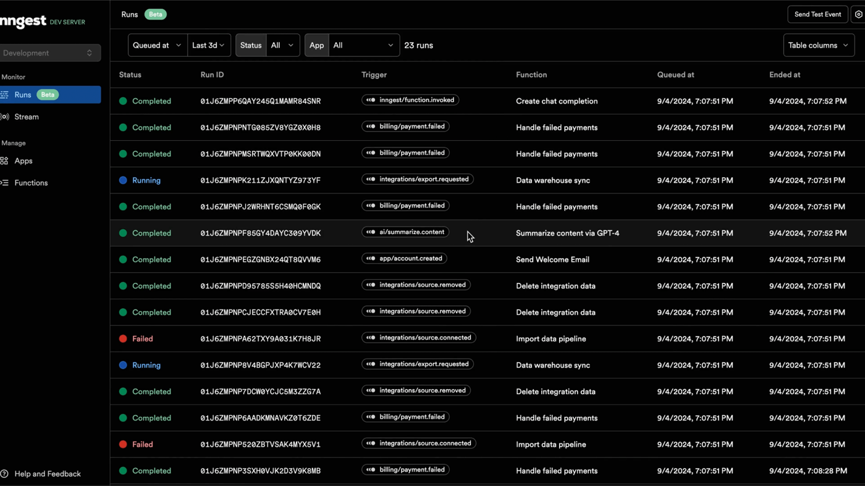Click the 23 runs count label
The width and height of the screenshot is (865, 486).
418,45
